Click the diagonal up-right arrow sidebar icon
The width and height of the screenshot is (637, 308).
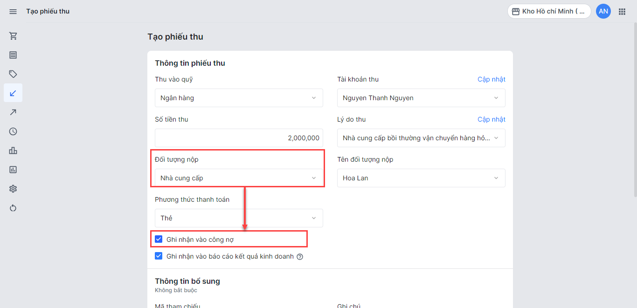13,112
